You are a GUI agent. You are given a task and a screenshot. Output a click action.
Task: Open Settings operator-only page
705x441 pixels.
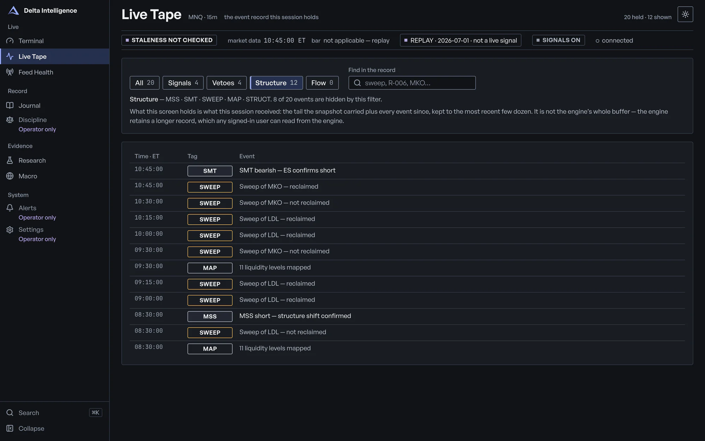(31, 230)
